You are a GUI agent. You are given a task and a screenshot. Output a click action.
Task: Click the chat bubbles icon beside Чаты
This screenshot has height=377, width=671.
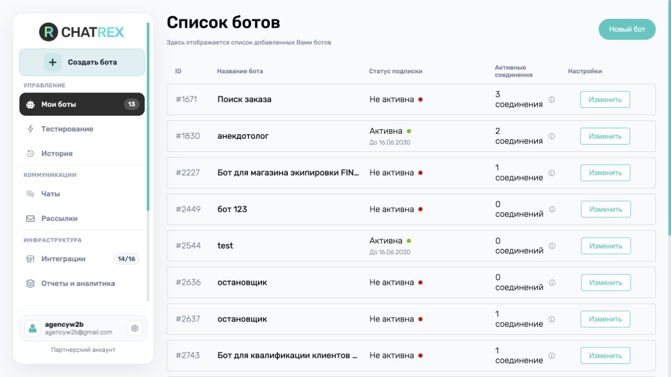point(31,193)
